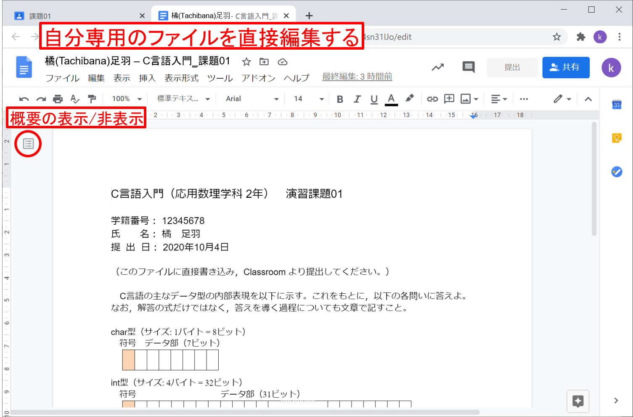Open the アドオン menu

click(258, 78)
